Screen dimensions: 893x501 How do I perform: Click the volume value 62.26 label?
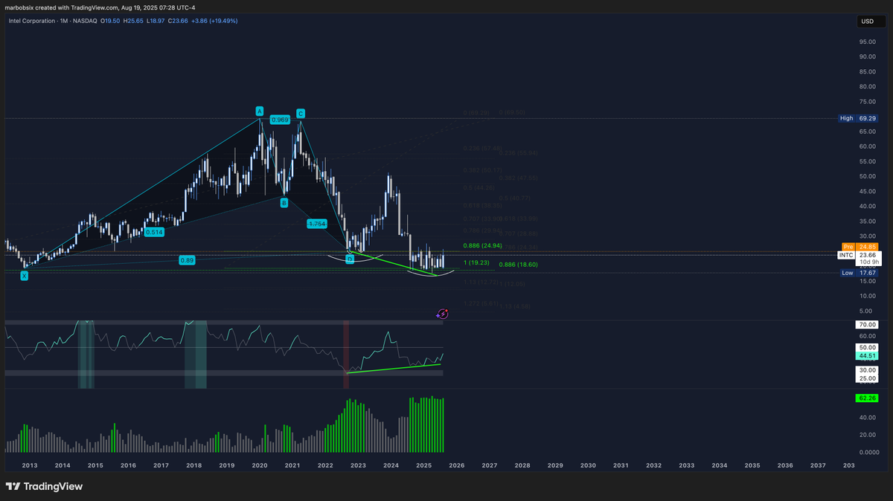tap(868, 398)
